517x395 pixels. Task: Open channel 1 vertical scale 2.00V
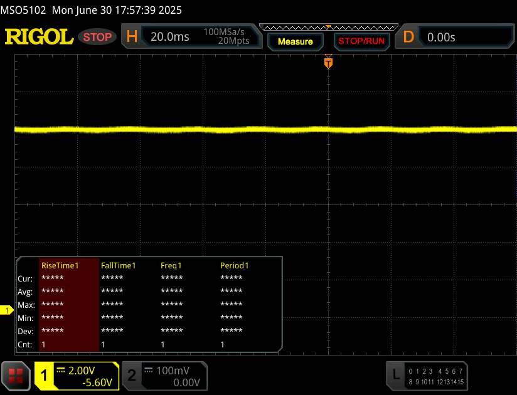(82, 371)
